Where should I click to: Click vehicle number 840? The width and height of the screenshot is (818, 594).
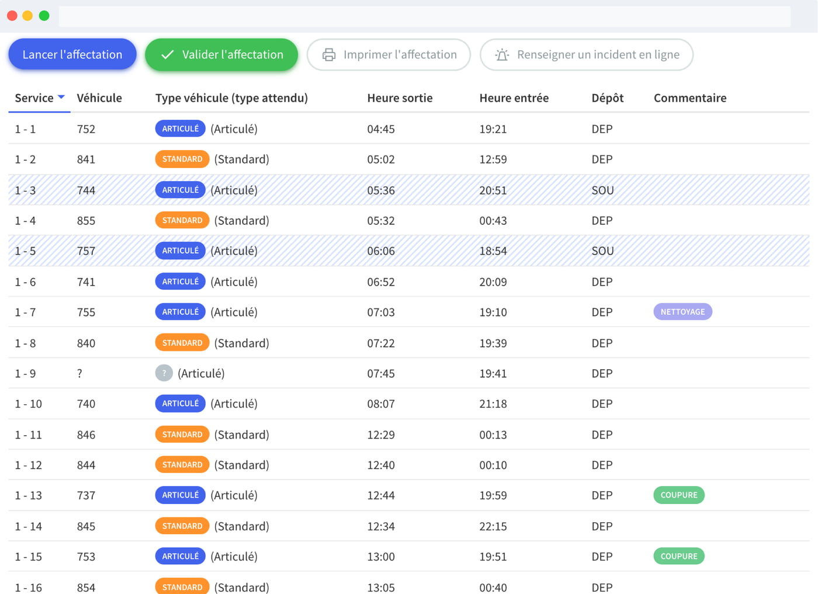point(86,343)
